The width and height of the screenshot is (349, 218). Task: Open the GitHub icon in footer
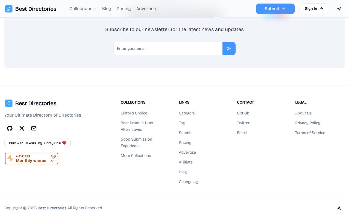[10, 128]
